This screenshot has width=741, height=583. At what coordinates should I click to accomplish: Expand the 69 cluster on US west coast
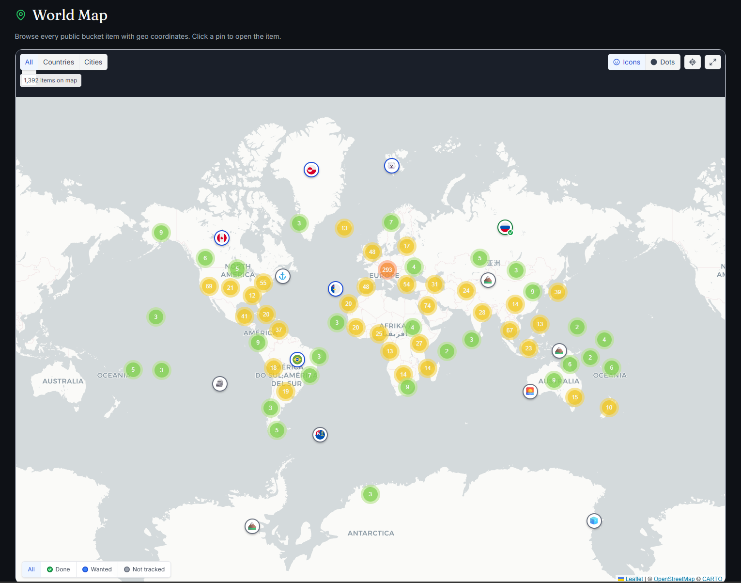209,286
